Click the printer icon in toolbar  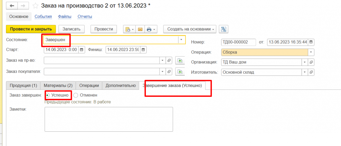tap(149, 29)
